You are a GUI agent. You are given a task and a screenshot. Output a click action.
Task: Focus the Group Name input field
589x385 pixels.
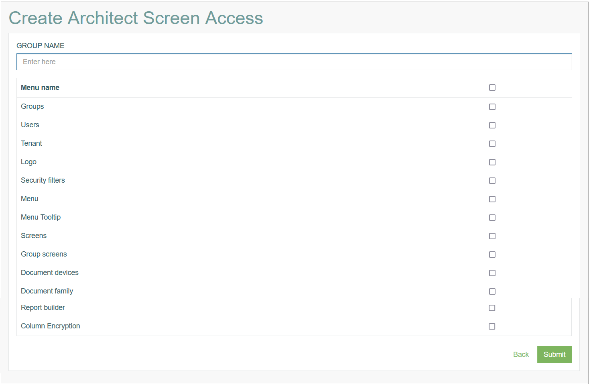[x=294, y=62]
